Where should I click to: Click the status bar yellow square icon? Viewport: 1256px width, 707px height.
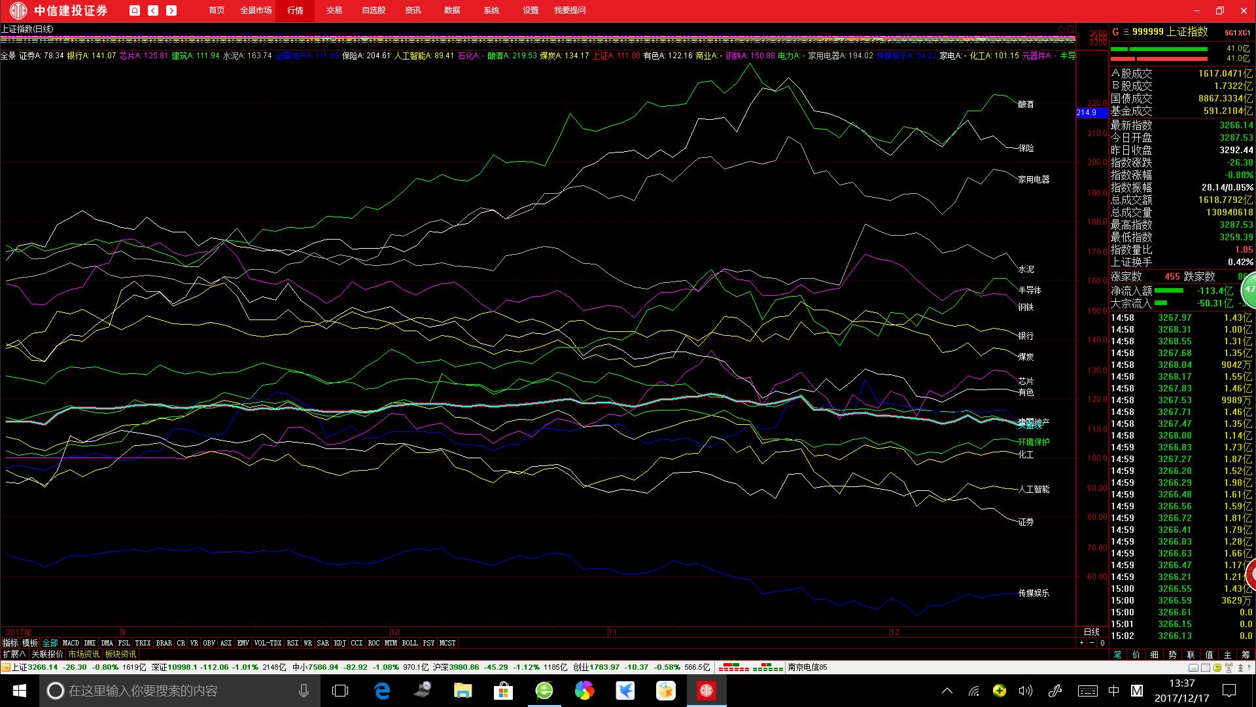point(5,667)
